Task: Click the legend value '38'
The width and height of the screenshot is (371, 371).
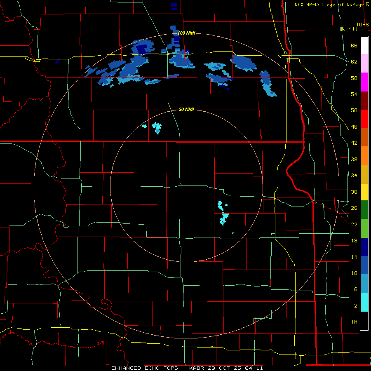Action: pos(354,159)
